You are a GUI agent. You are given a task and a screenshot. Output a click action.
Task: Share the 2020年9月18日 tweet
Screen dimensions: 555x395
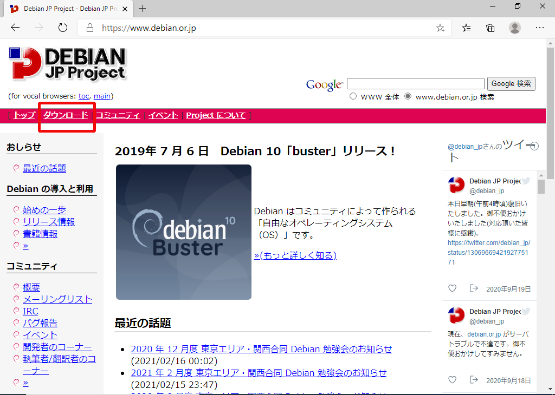click(x=474, y=380)
